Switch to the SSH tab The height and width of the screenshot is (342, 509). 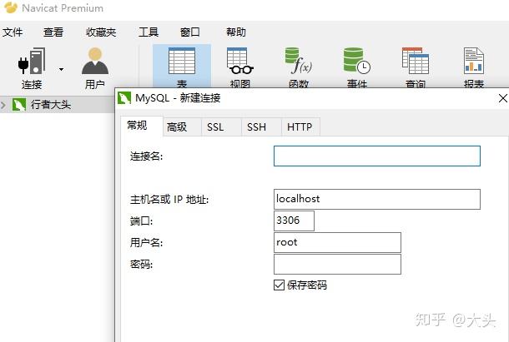(x=261, y=127)
